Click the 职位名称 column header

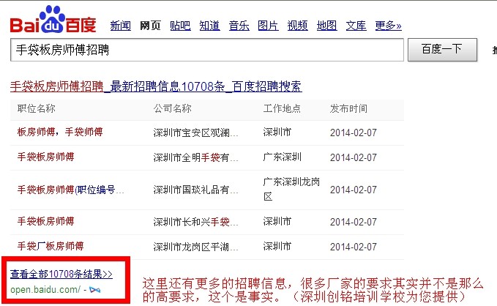(x=36, y=108)
